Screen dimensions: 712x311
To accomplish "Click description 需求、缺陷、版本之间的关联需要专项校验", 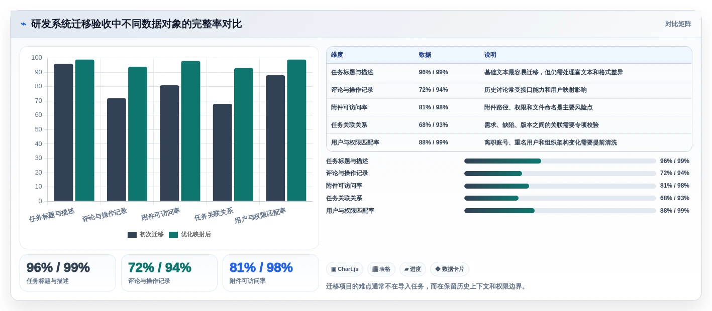I will pyautogui.click(x=542, y=125).
